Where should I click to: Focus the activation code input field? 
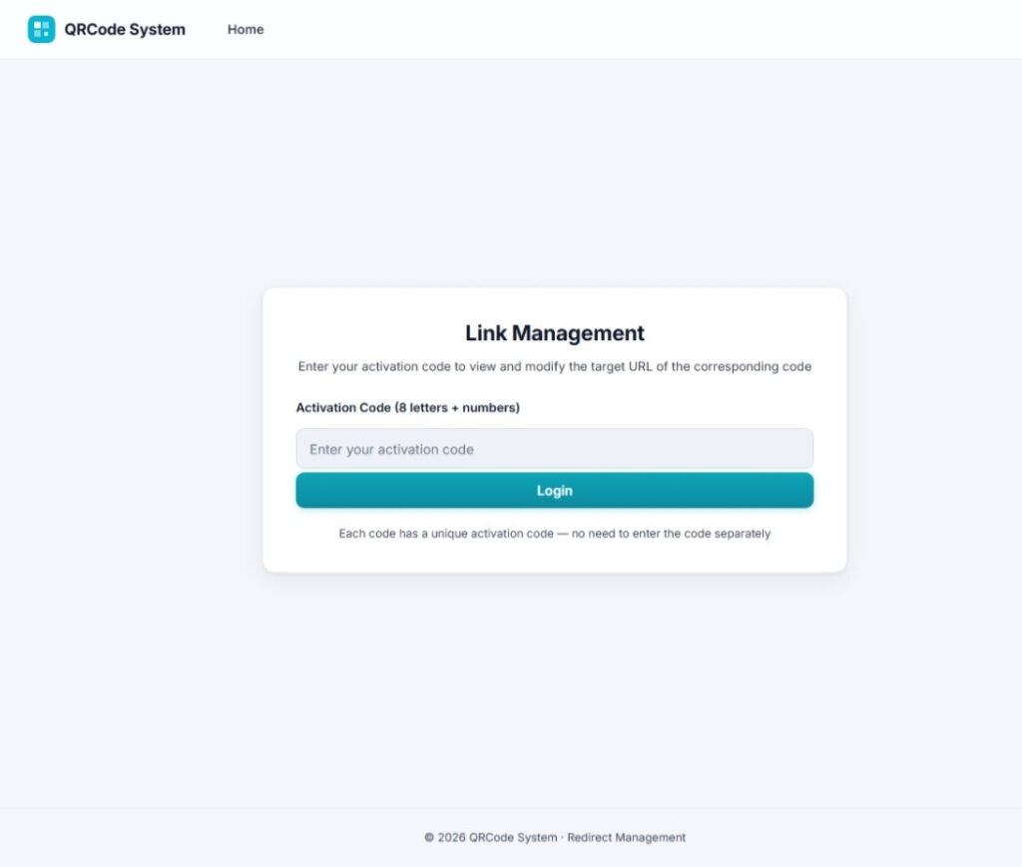555,449
